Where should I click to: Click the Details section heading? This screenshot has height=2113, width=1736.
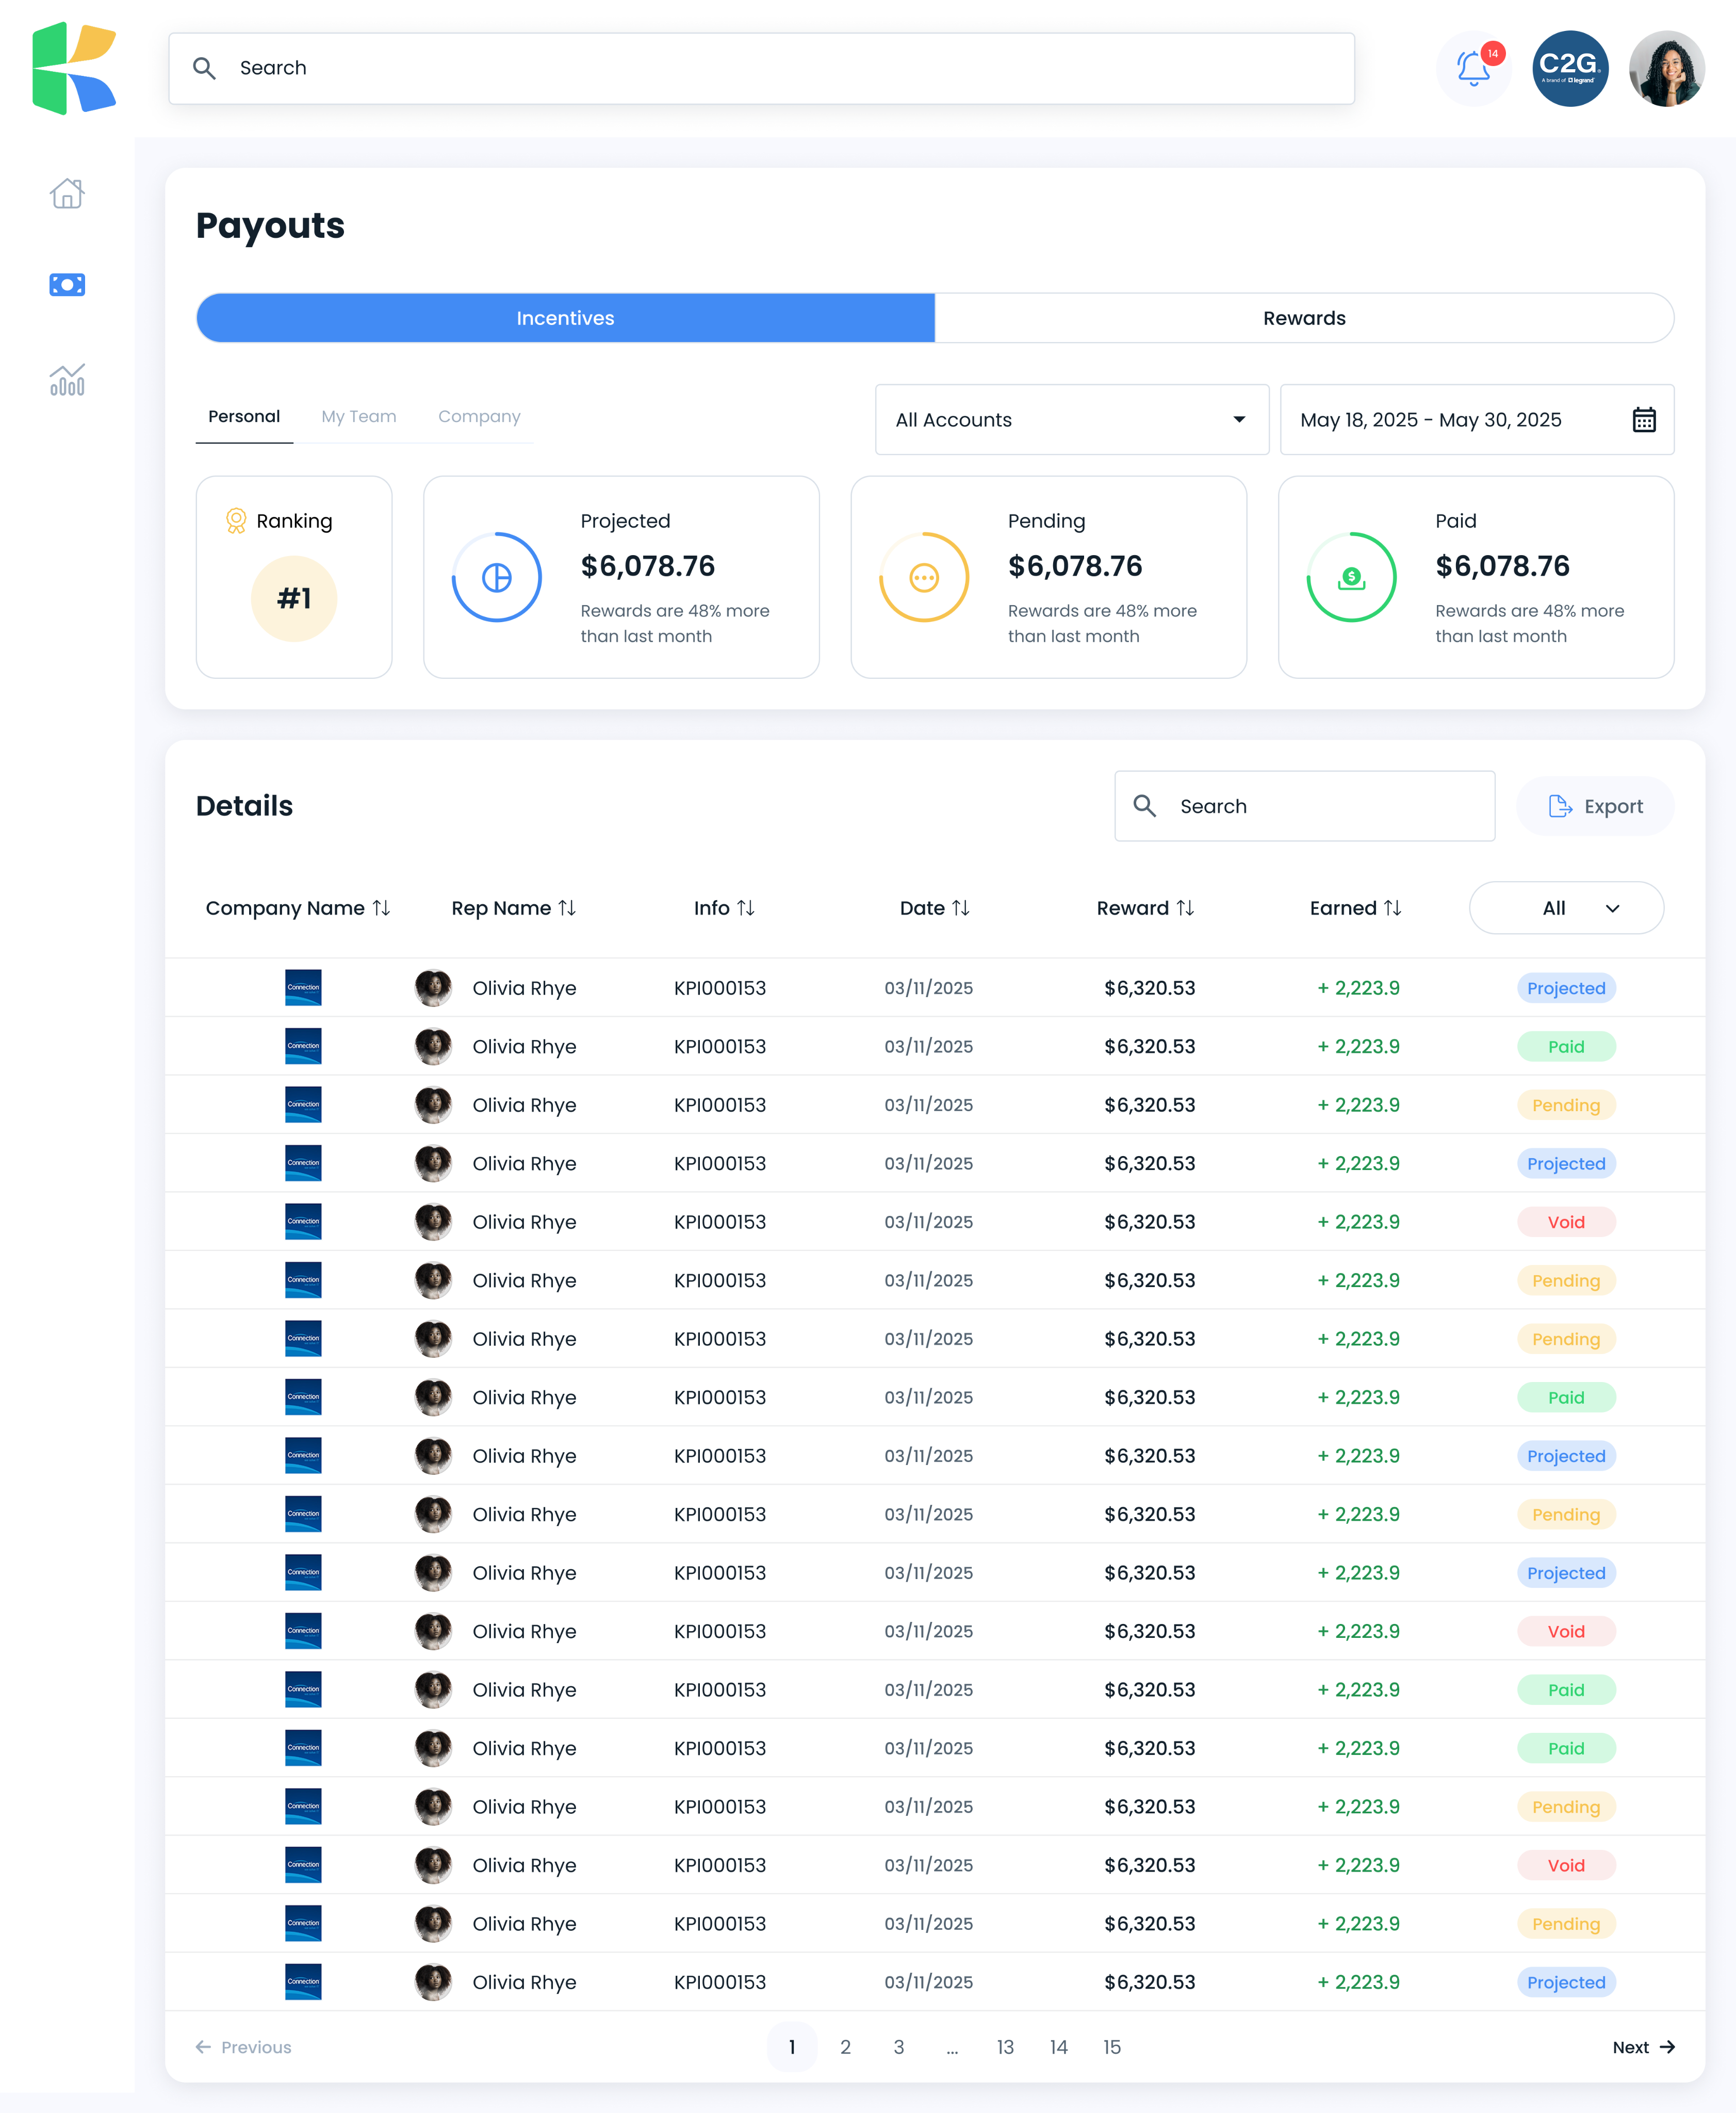point(244,806)
